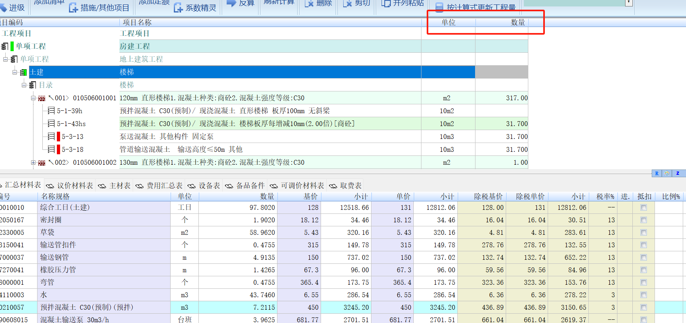
Task: Click the top-level 单项工程 tree icon
Action: click(5, 46)
